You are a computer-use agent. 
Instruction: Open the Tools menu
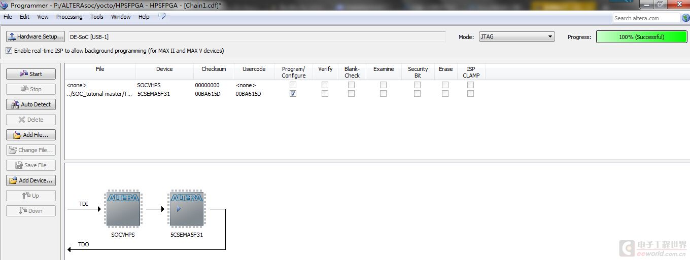[96, 17]
